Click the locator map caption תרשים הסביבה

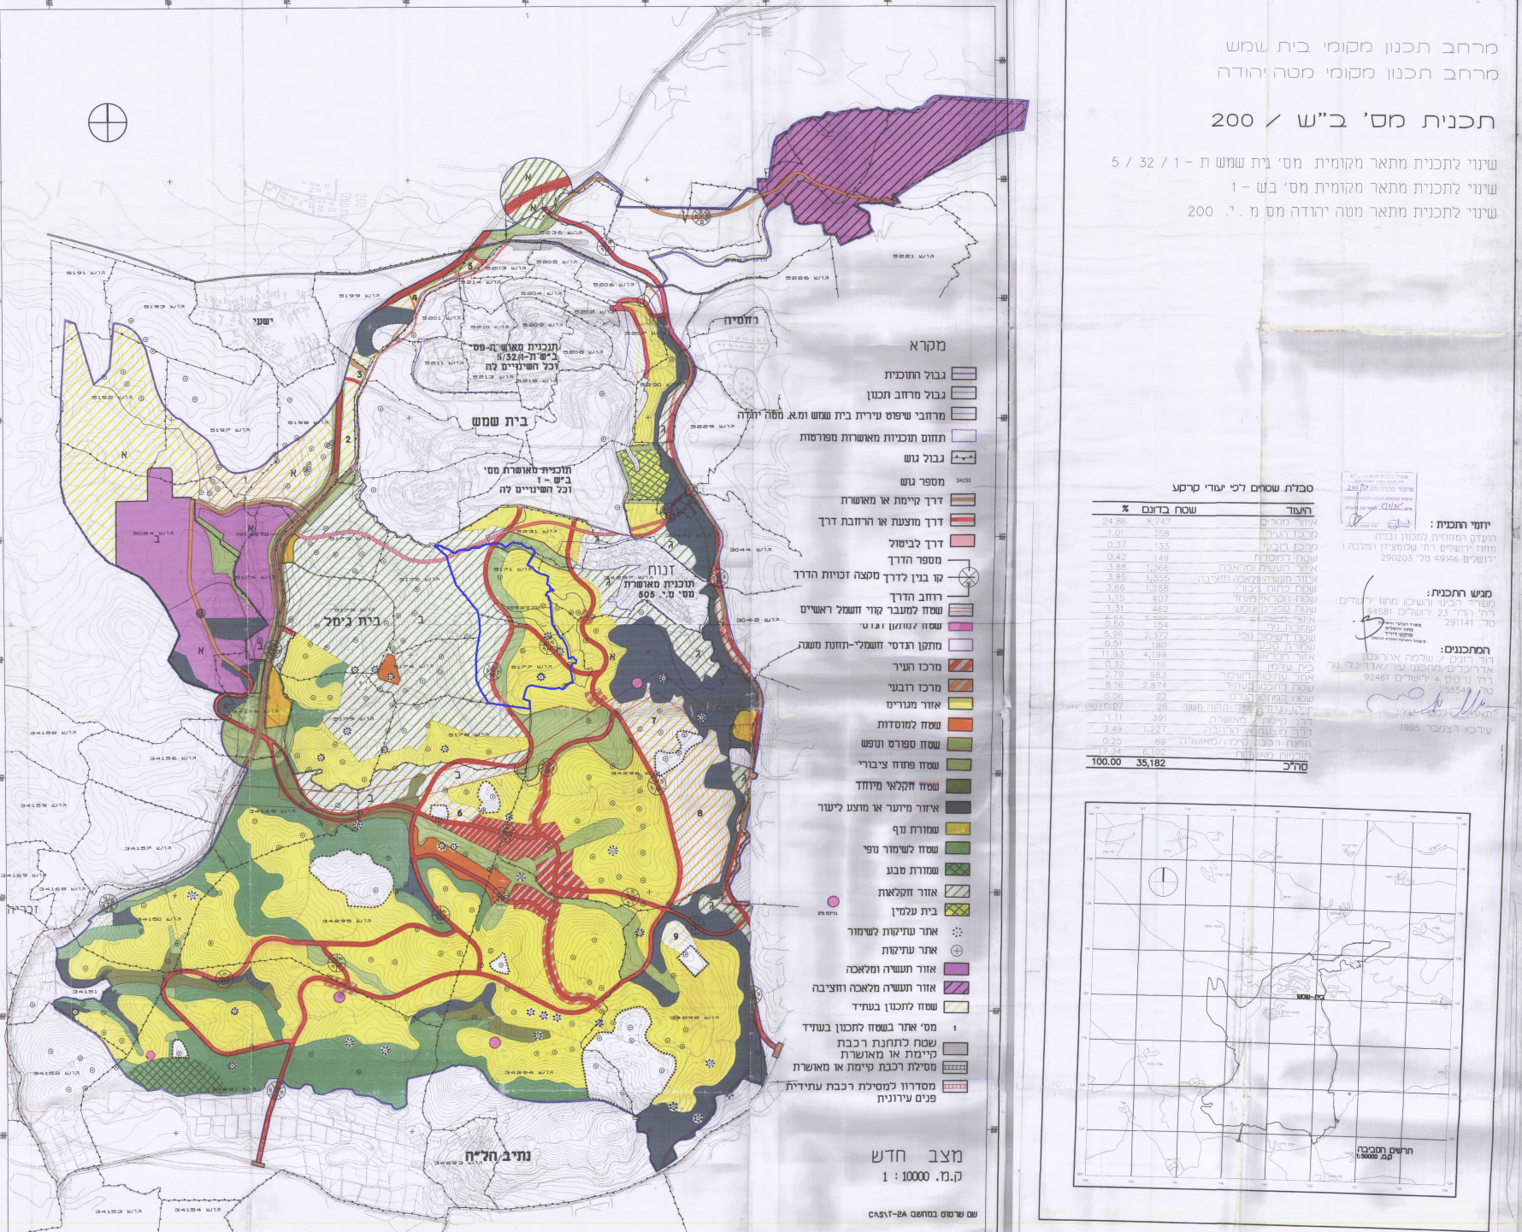[x=1384, y=1150]
